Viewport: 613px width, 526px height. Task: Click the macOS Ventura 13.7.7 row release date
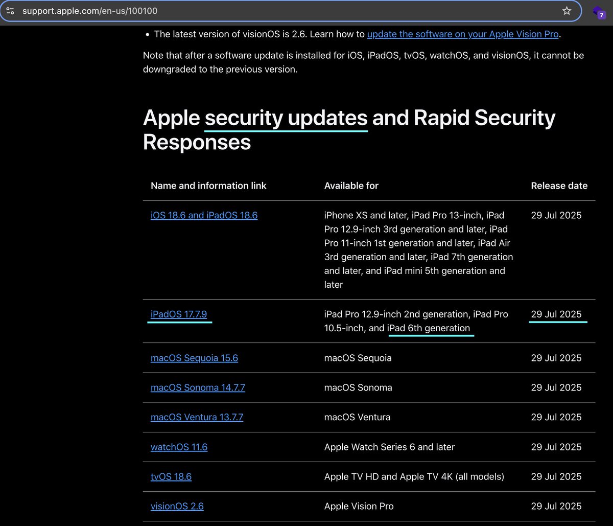556,417
